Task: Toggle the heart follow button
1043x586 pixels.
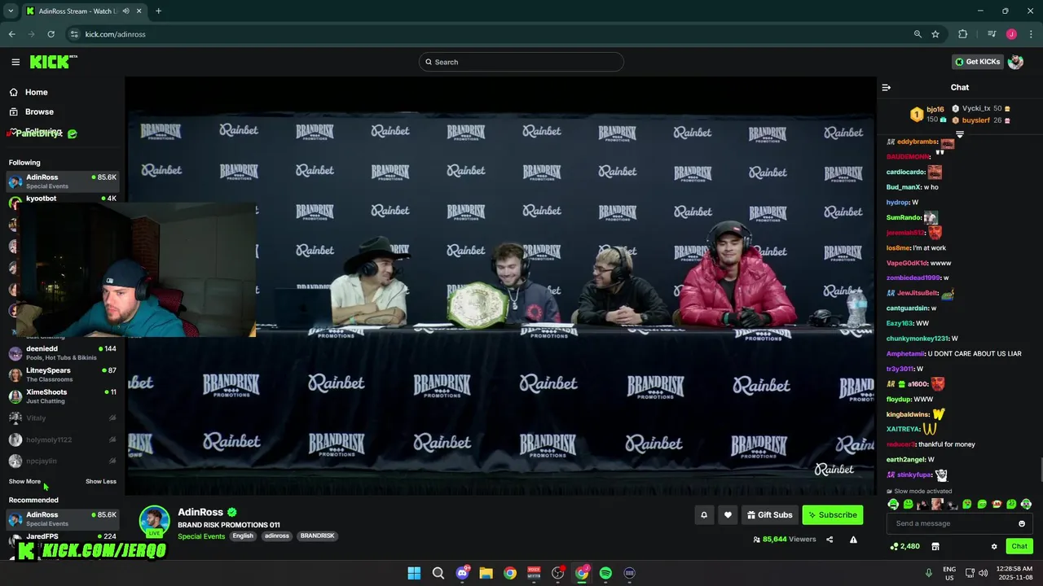Action: 728,515
